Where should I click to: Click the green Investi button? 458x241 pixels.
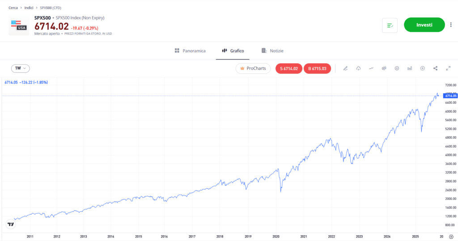click(x=424, y=25)
